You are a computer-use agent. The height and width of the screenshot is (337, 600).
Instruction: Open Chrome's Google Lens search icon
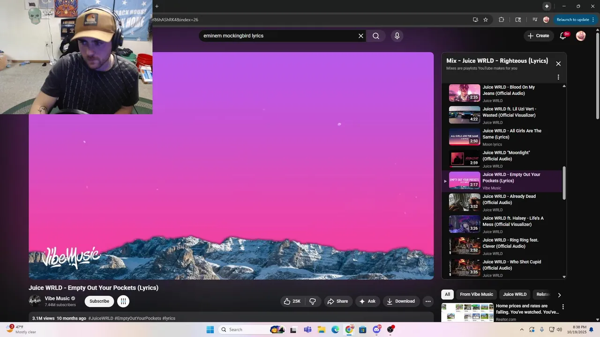pyautogui.click(x=518, y=20)
